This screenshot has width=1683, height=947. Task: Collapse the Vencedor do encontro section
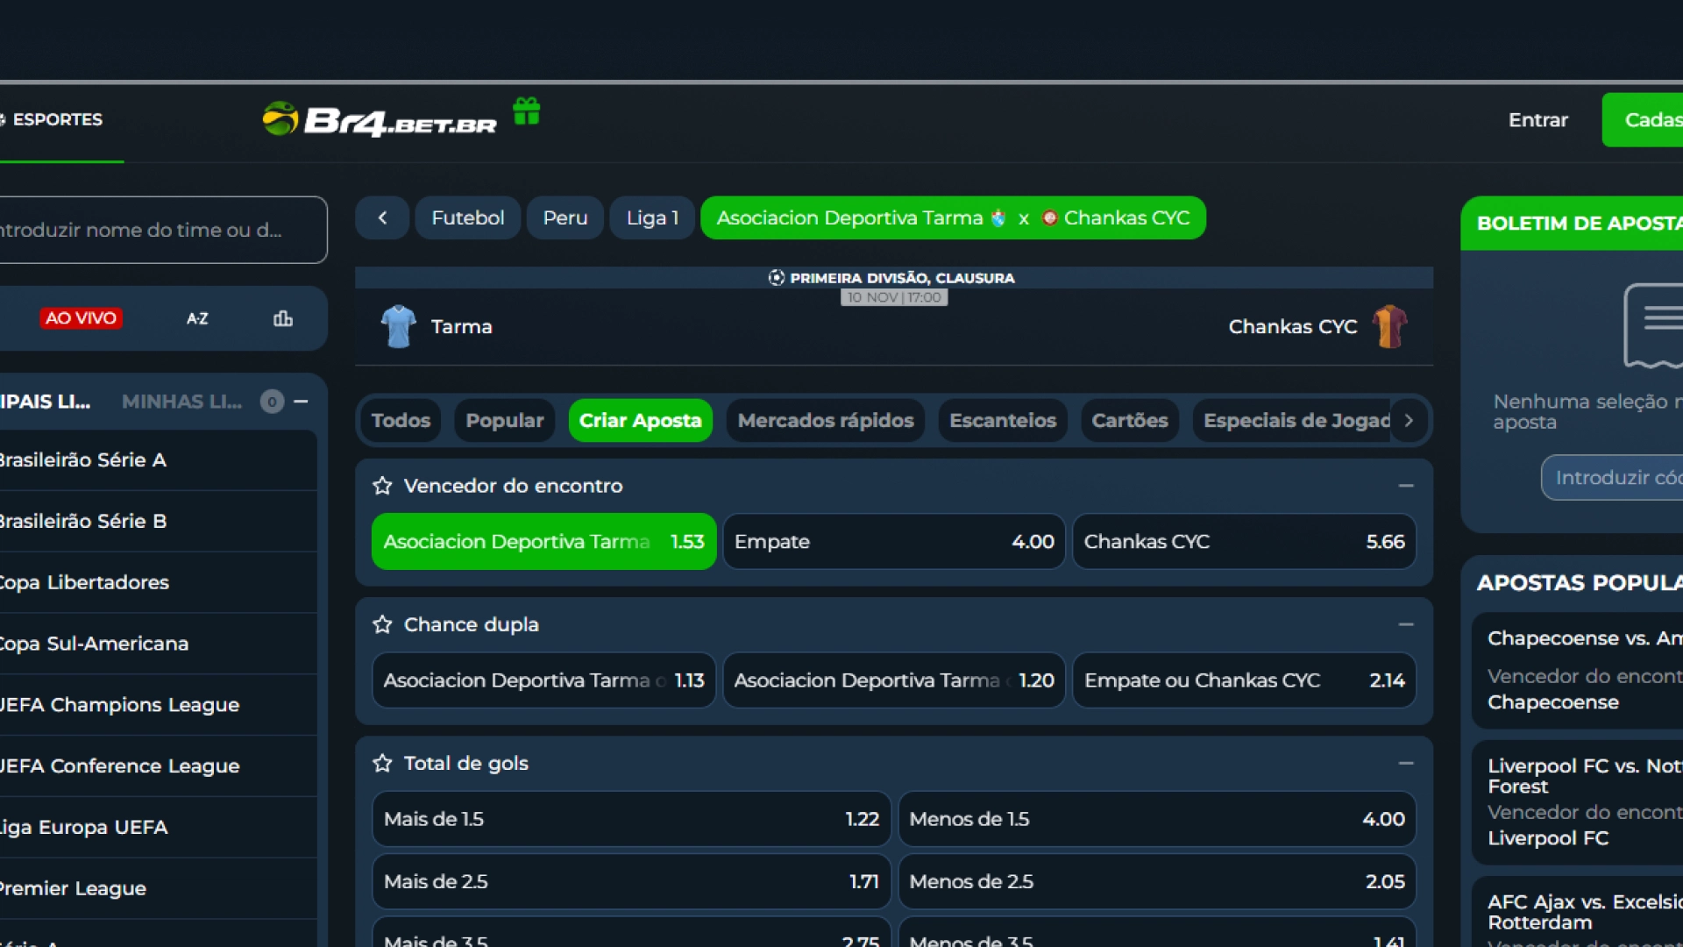(1406, 486)
